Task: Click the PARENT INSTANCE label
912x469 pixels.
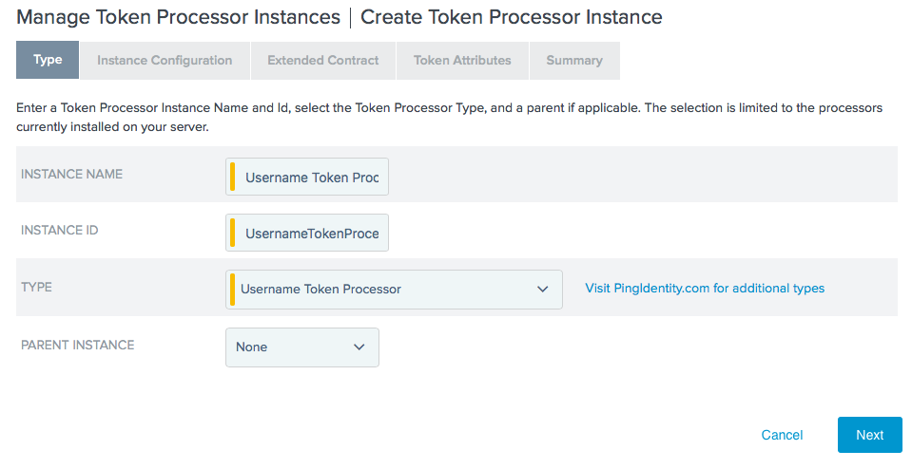Action: coord(77,345)
